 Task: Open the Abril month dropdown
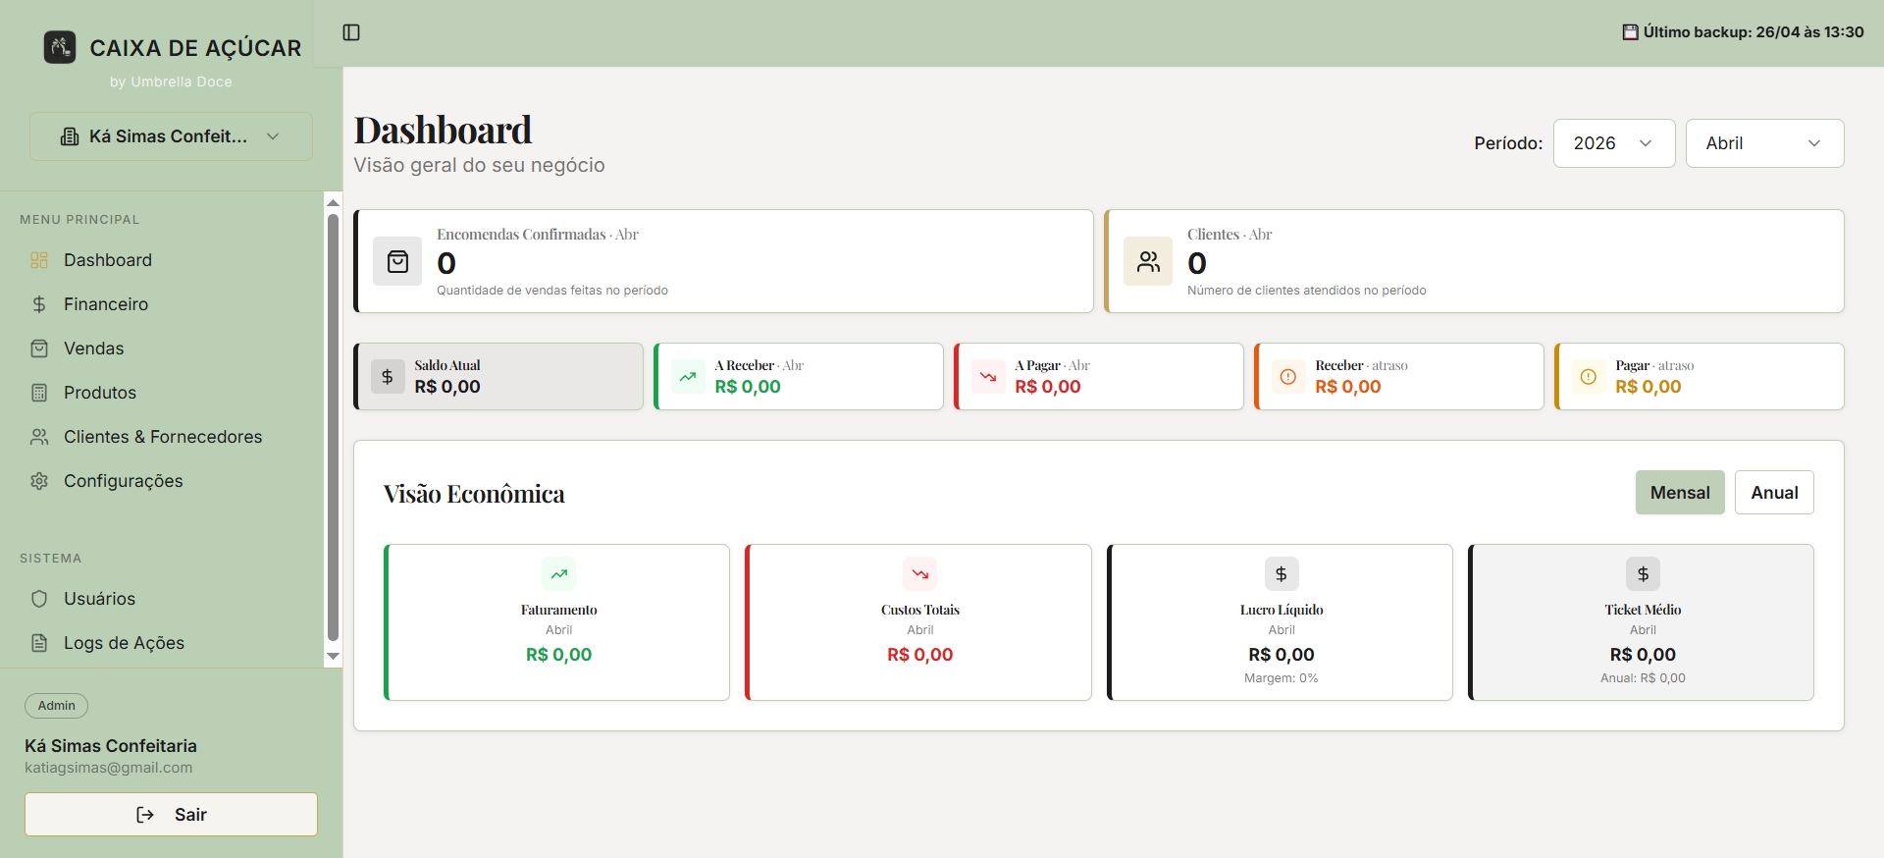point(1763,143)
